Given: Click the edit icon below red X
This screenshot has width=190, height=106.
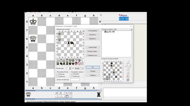Looking at the screenshot, I should (x=127, y=80).
